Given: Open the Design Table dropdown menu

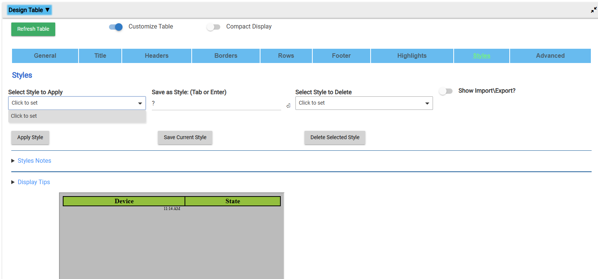Looking at the screenshot, I should pos(29,10).
